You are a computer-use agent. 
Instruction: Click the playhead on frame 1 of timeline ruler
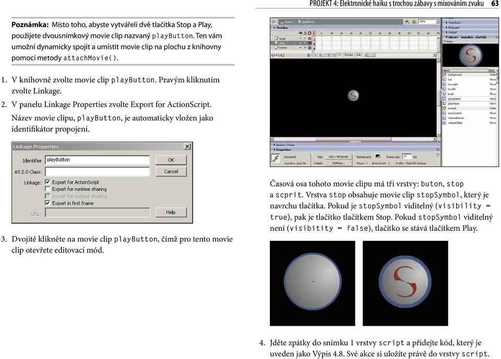coord(315,33)
